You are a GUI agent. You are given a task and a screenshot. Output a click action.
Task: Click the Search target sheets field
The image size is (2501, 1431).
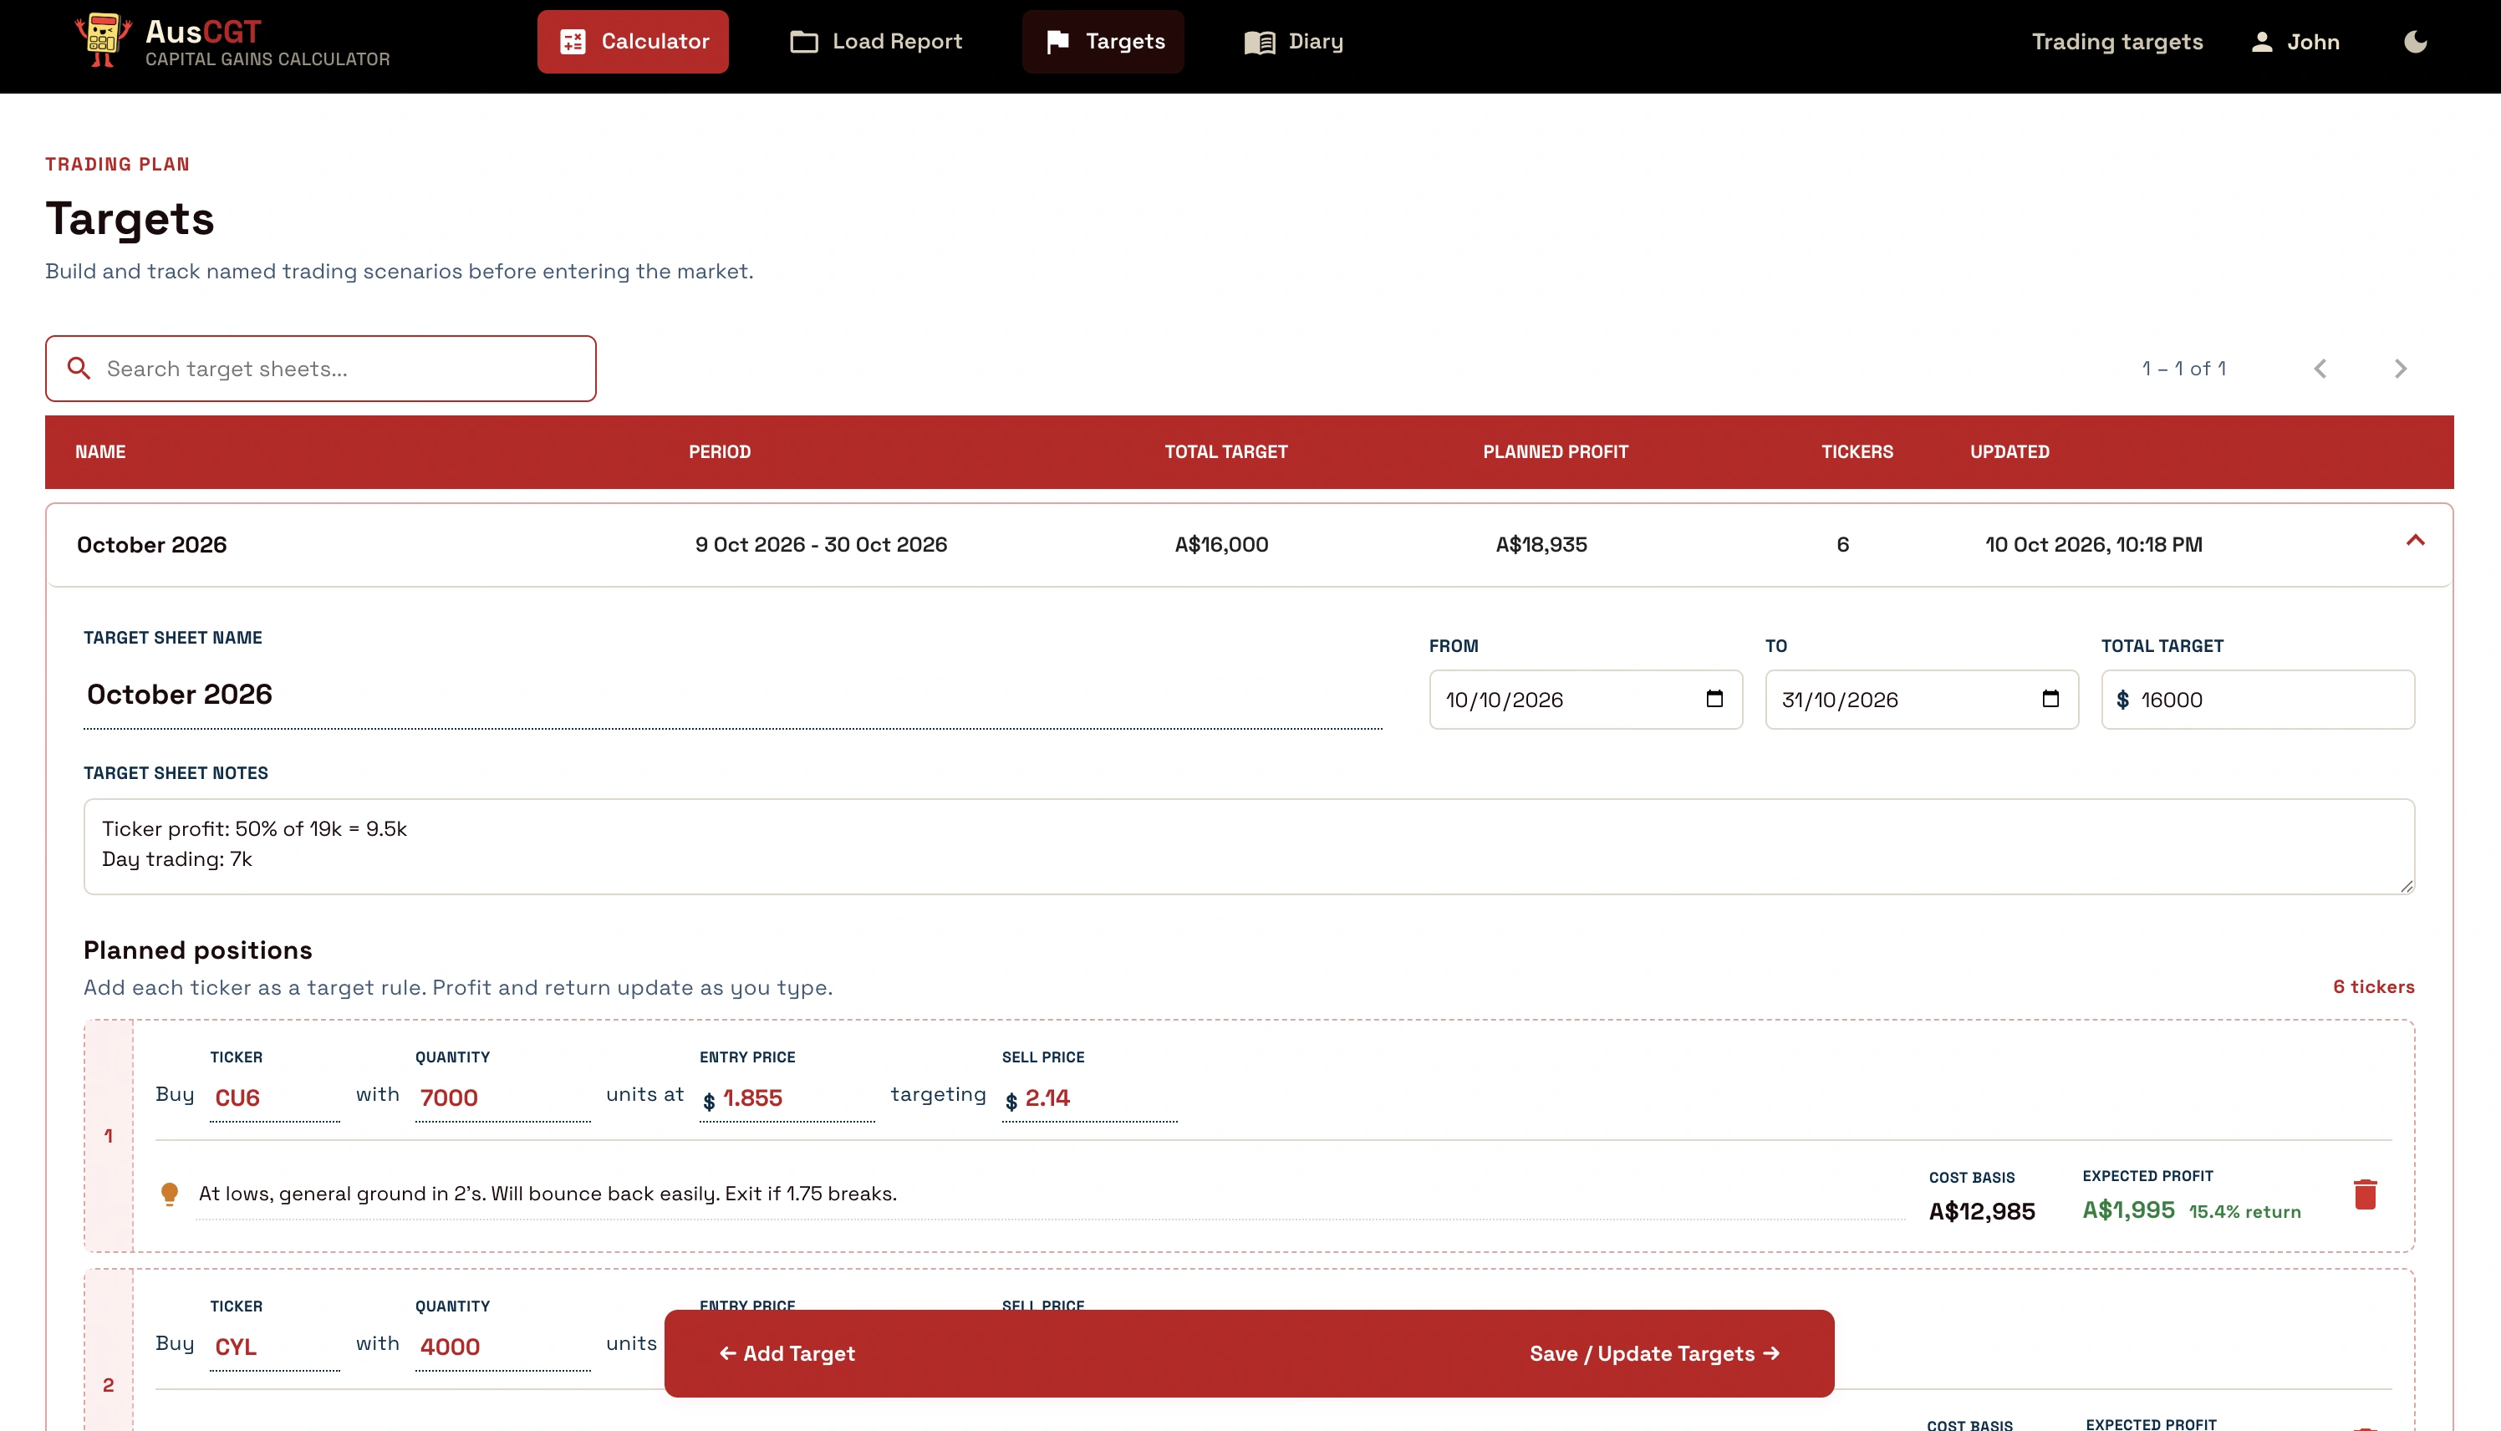pyautogui.click(x=320, y=369)
